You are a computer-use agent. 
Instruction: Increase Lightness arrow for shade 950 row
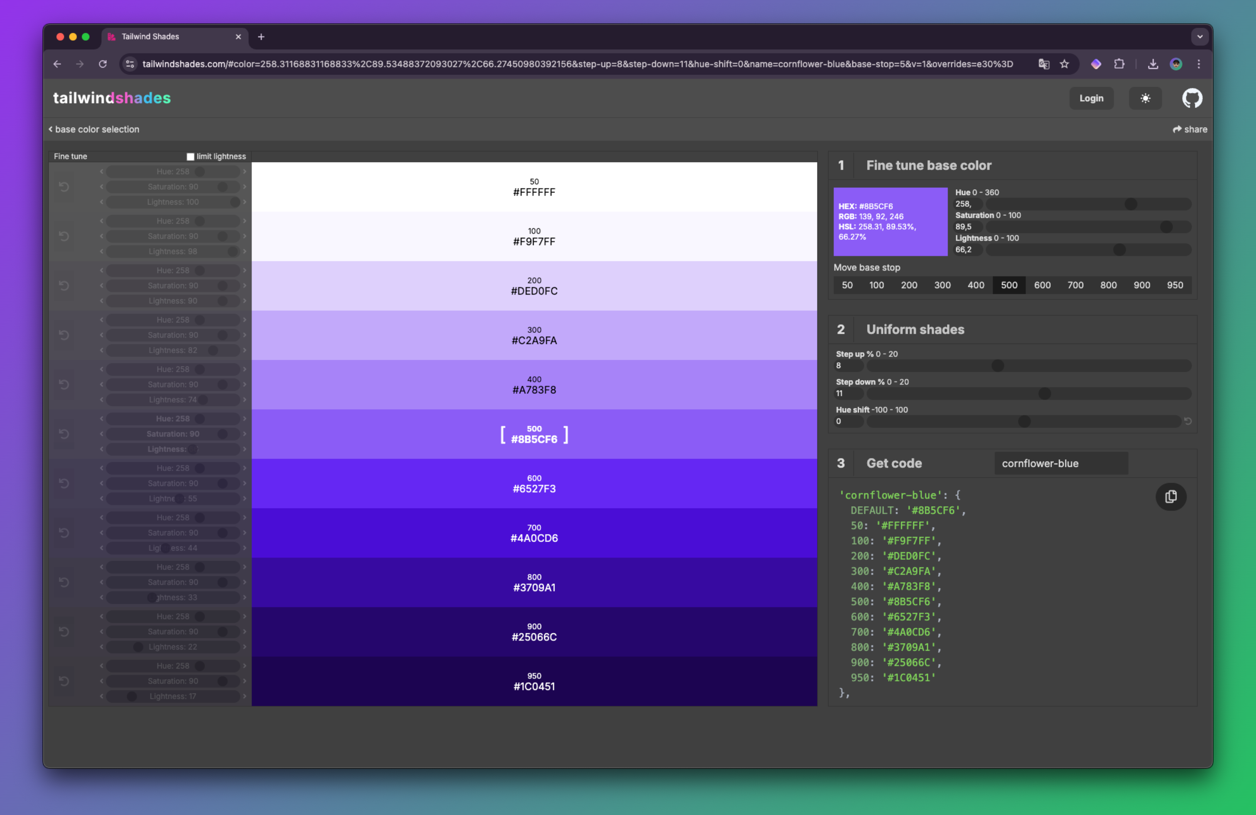coord(244,696)
